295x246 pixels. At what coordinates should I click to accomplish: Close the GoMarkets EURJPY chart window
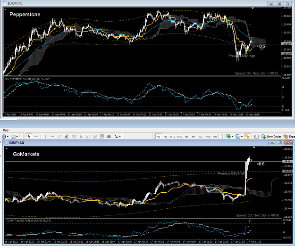coord(288,143)
